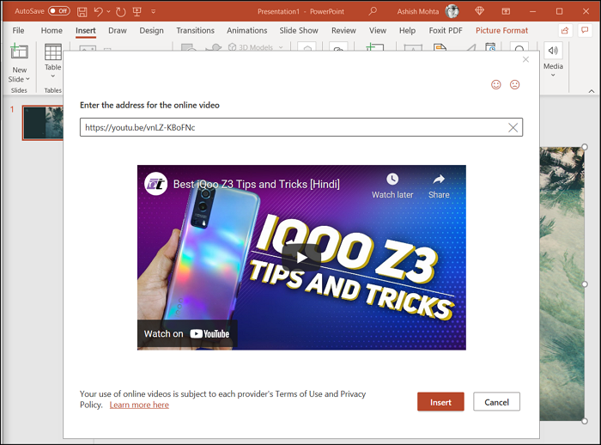Select the Insert tab
Image resolution: width=601 pixels, height=445 pixels.
[86, 30]
